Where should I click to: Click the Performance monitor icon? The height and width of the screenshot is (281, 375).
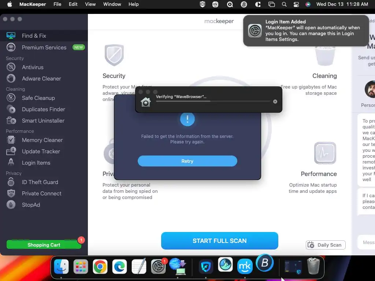click(x=325, y=153)
